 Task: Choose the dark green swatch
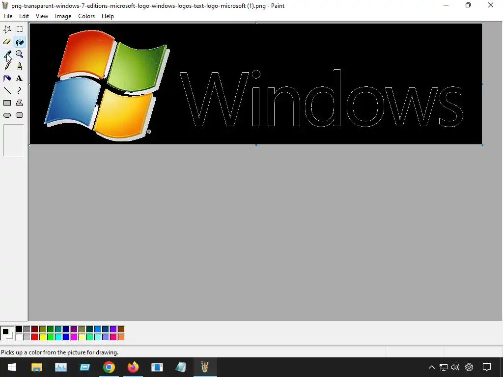(51, 329)
